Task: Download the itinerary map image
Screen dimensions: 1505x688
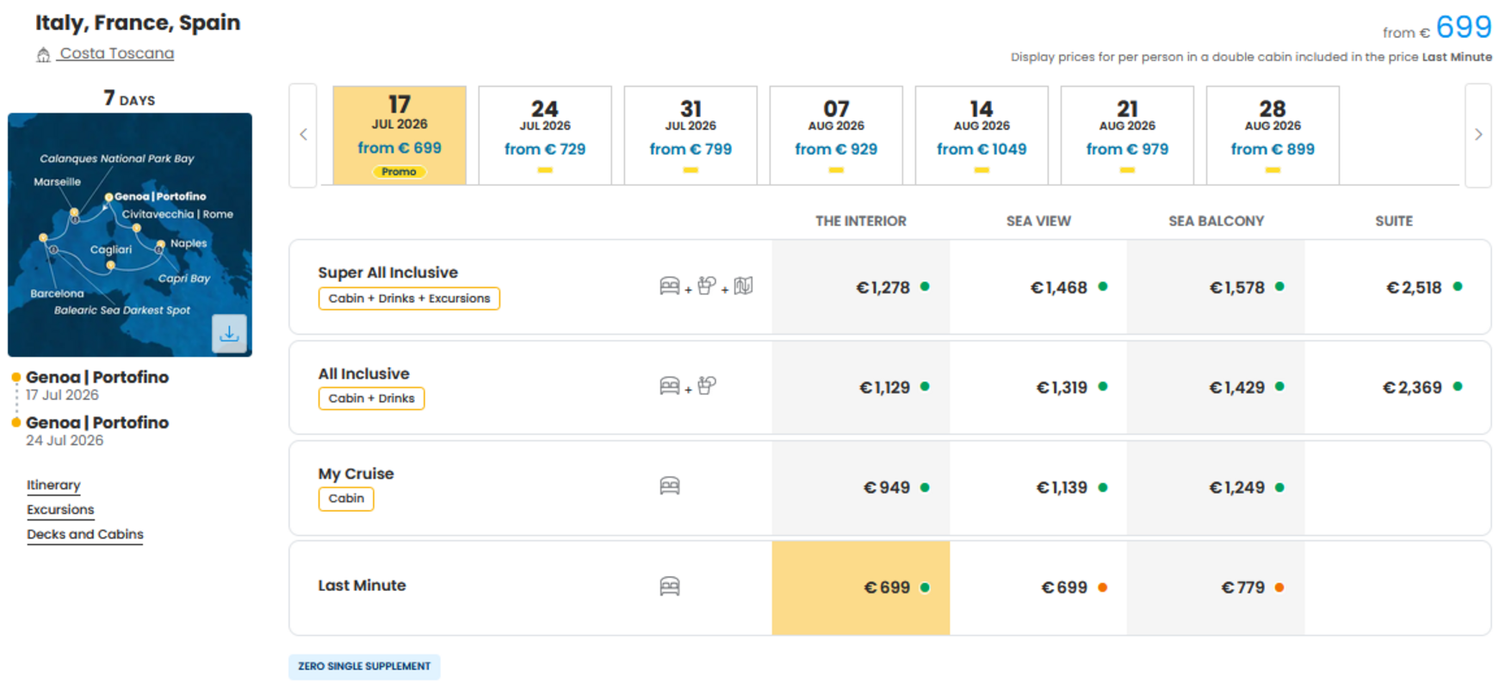Action: [229, 334]
